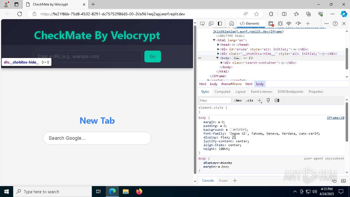The height and width of the screenshot is (197, 350).
Task: Click the Enter a URL input field
Action: pyautogui.click(x=87, y=56)
